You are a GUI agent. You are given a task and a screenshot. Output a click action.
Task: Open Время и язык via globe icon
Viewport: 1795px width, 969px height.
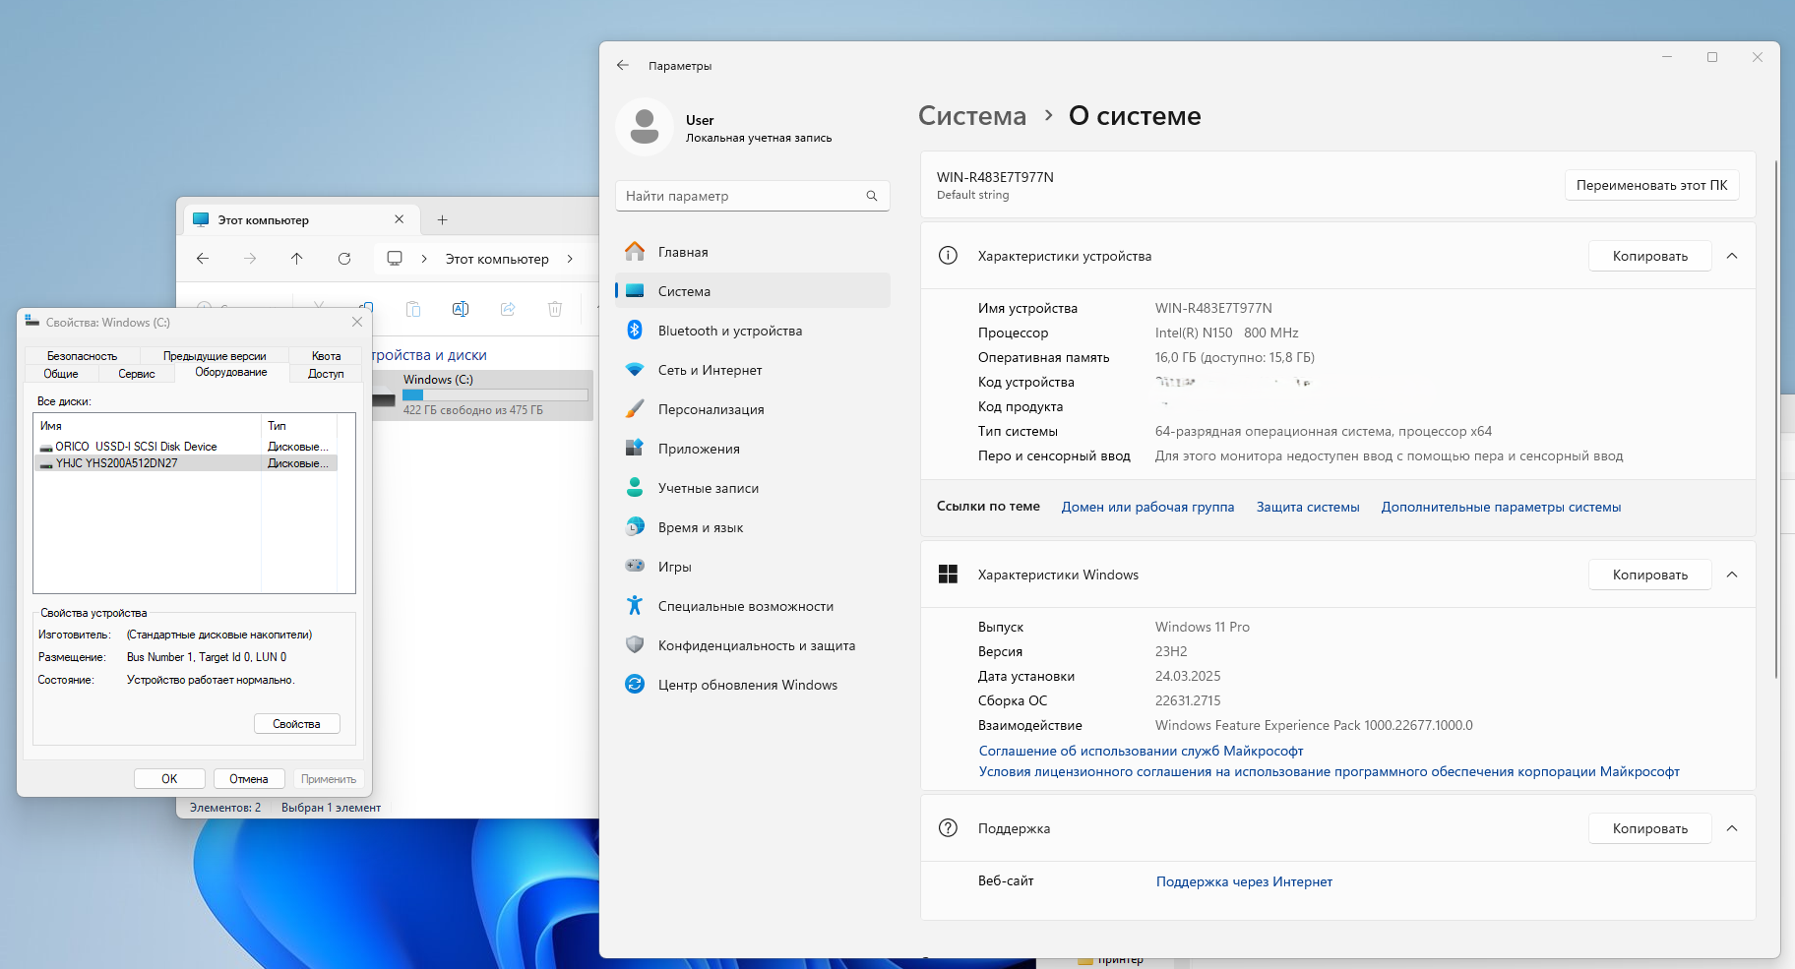(x=635, y=527)
